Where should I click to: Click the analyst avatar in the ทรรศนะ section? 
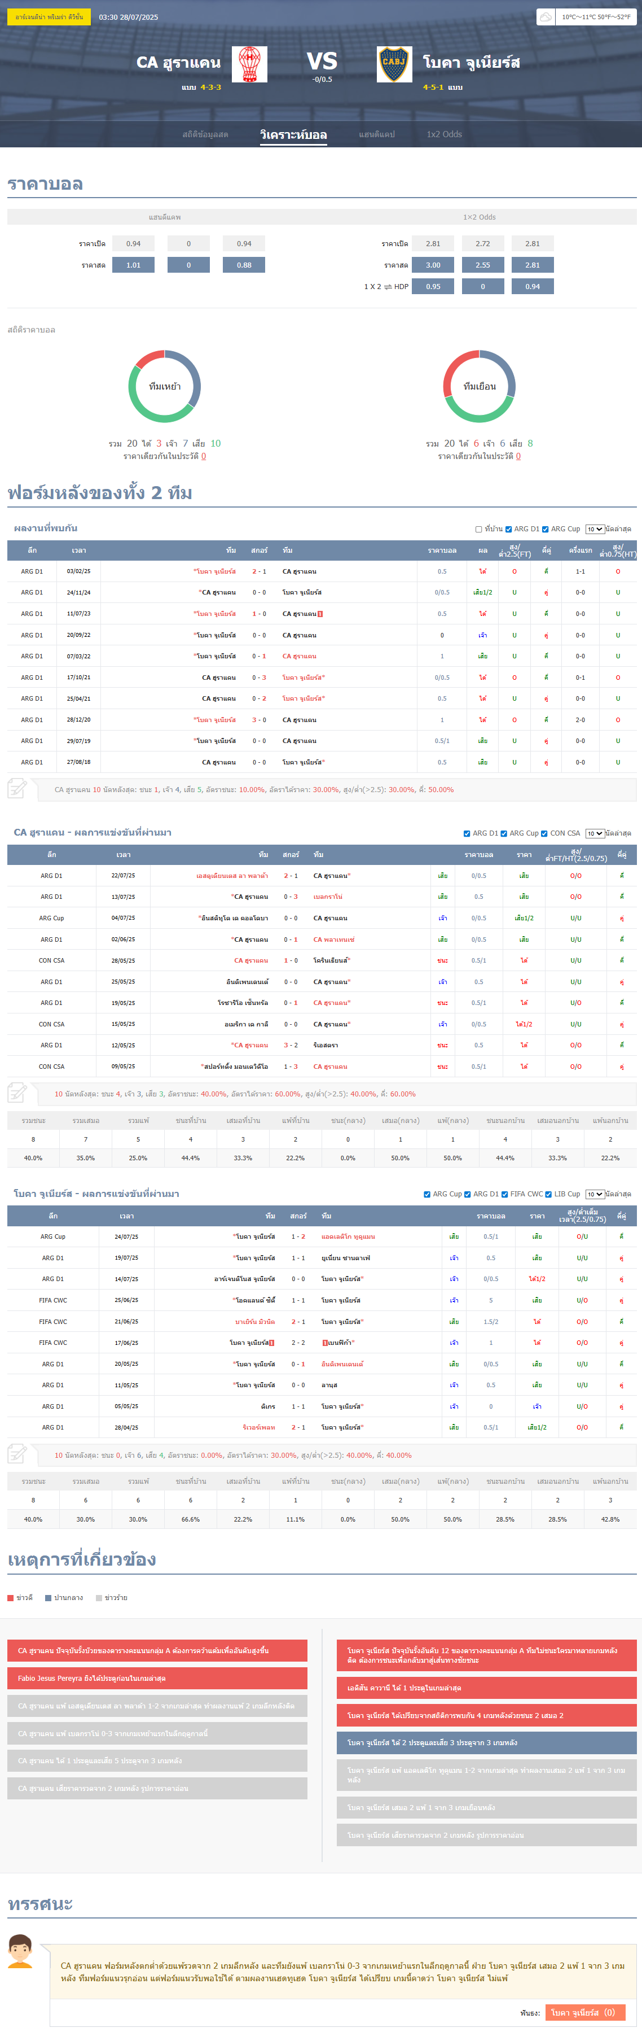point(20,1951)
